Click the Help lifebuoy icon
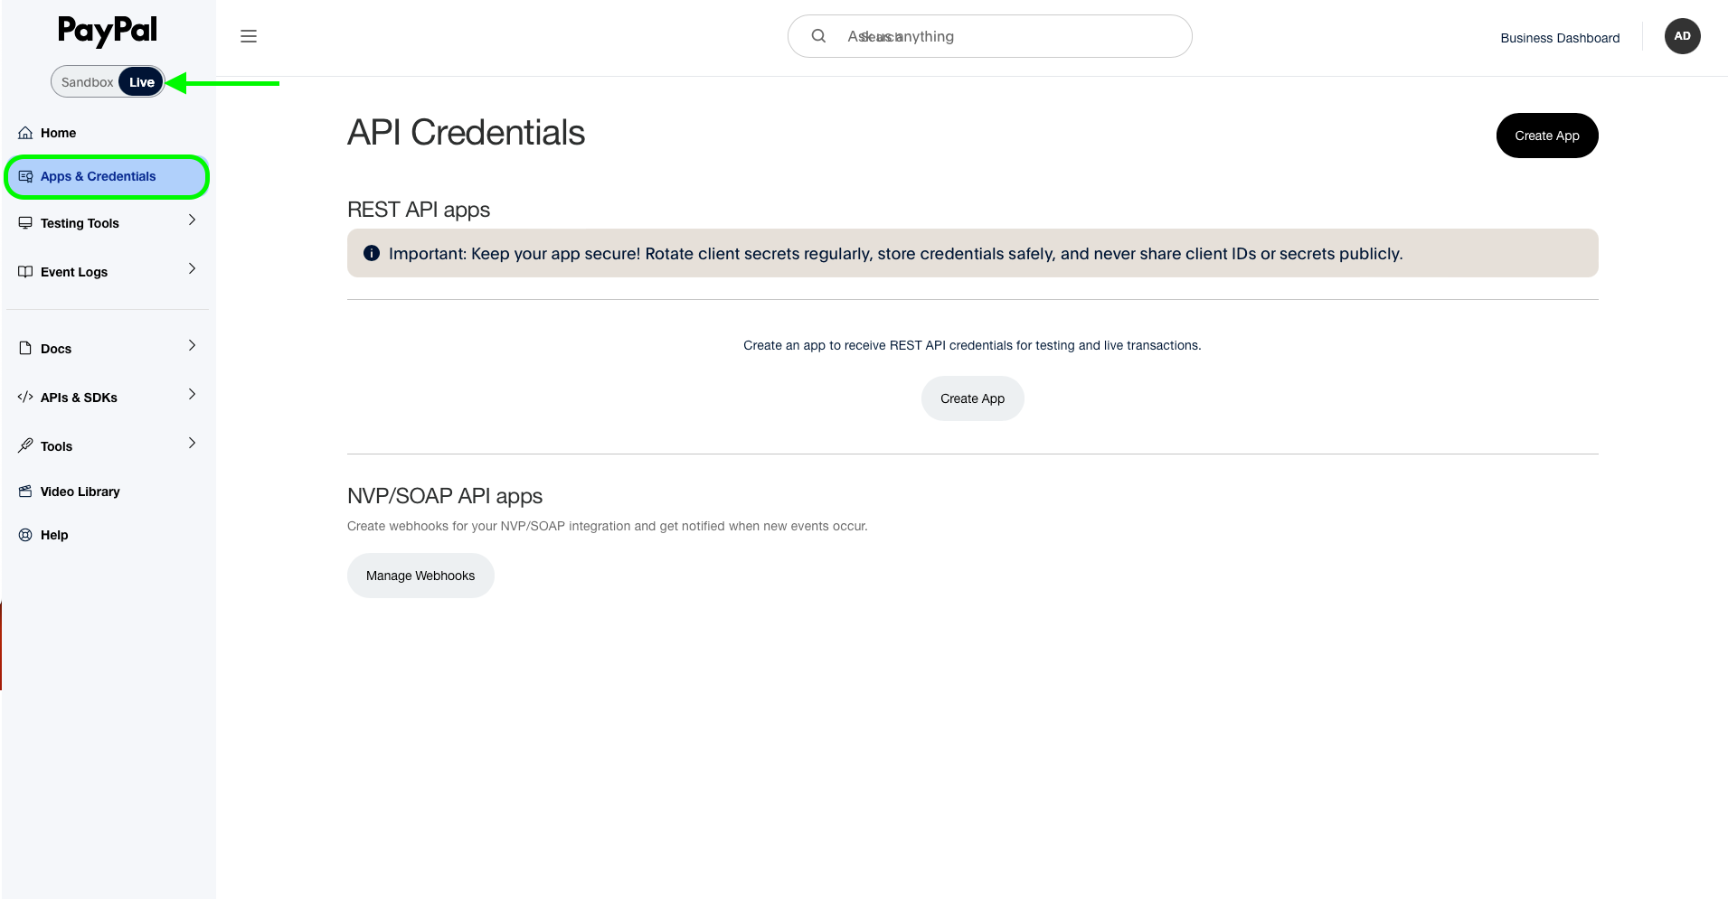 [x=25, y=535]
